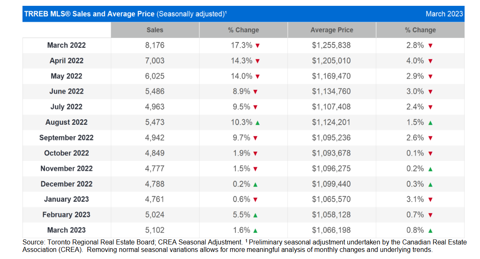Click the March 2023 date in title bar
The width and height of the screenshot is (480, 259).
click(x=444, y=14)
